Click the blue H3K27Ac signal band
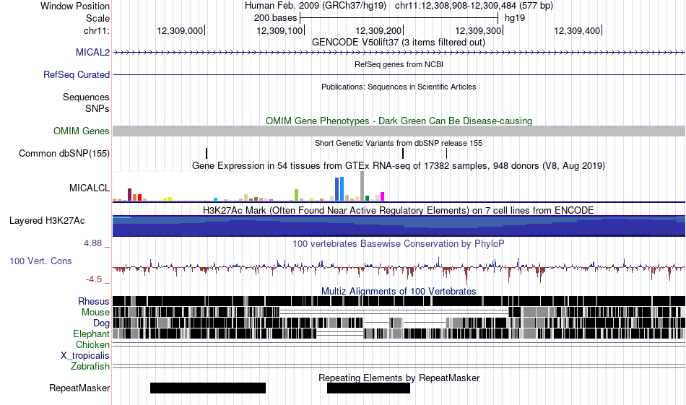Image resolution: width=686 pixels, height=405 pixels. click(399, 226)
